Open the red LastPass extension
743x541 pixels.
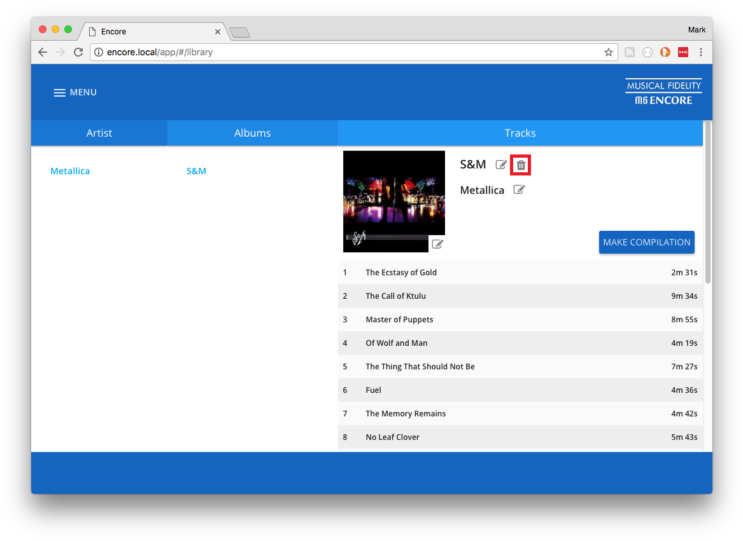[x=683, y=52]
